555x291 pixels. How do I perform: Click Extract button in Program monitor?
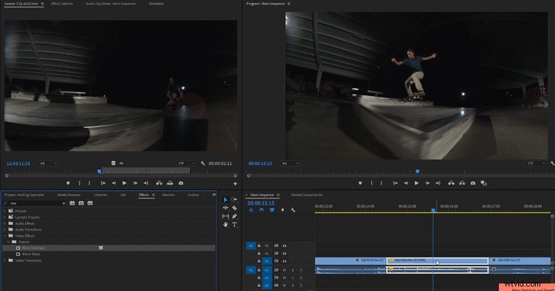(x=462, y=183)
